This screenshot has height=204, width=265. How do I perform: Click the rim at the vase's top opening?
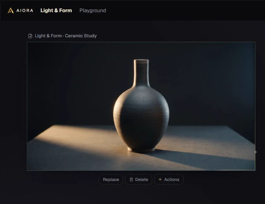(141, 61)
